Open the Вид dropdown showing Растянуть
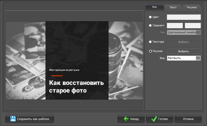Viewport: 207px width, 126px height. click(x=184, y=58)
